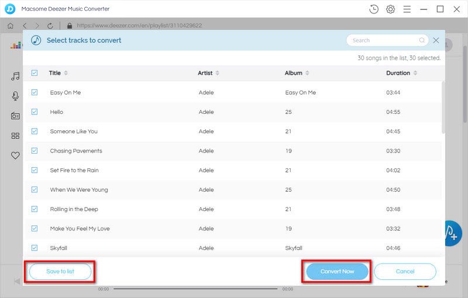The height and width of the screenshot is (298, 468).
Task: Sort tracks by Title column arrows
Action: (x=66, y=73)
